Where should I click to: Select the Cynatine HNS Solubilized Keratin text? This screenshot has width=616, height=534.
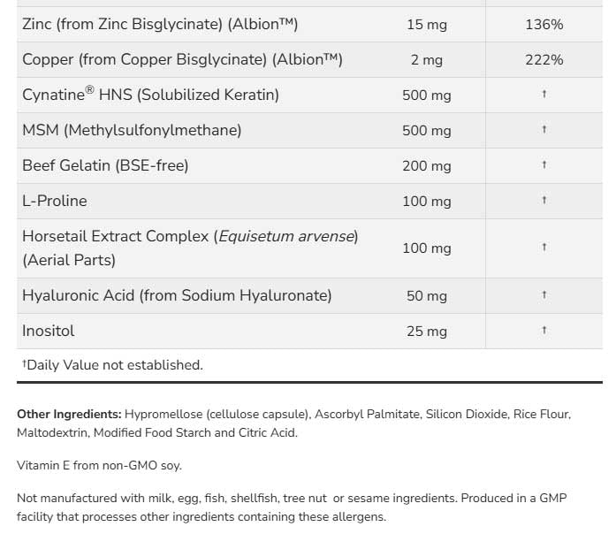click(150, 95)
